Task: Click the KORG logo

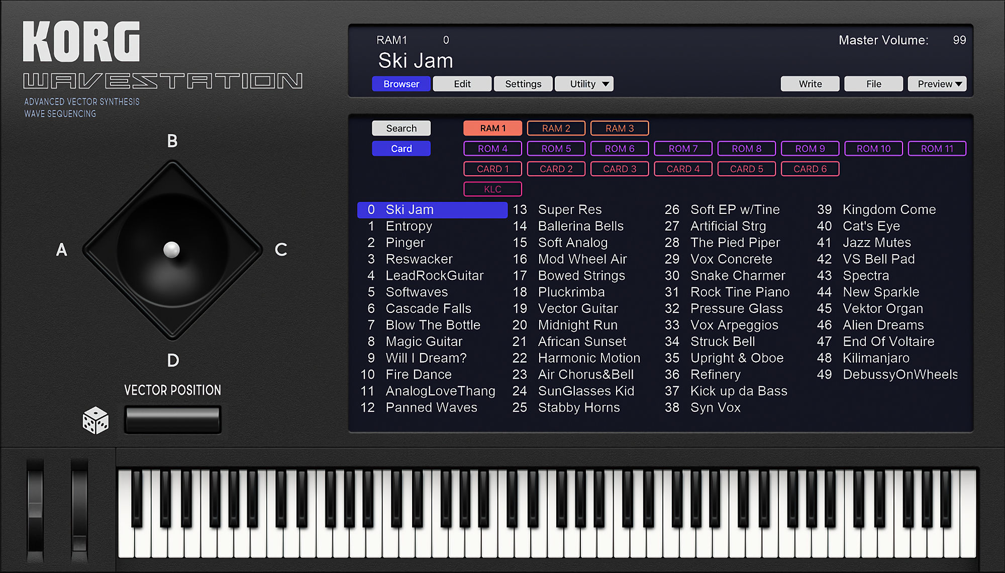Action: pyautogui.click(x=81, y=42)
